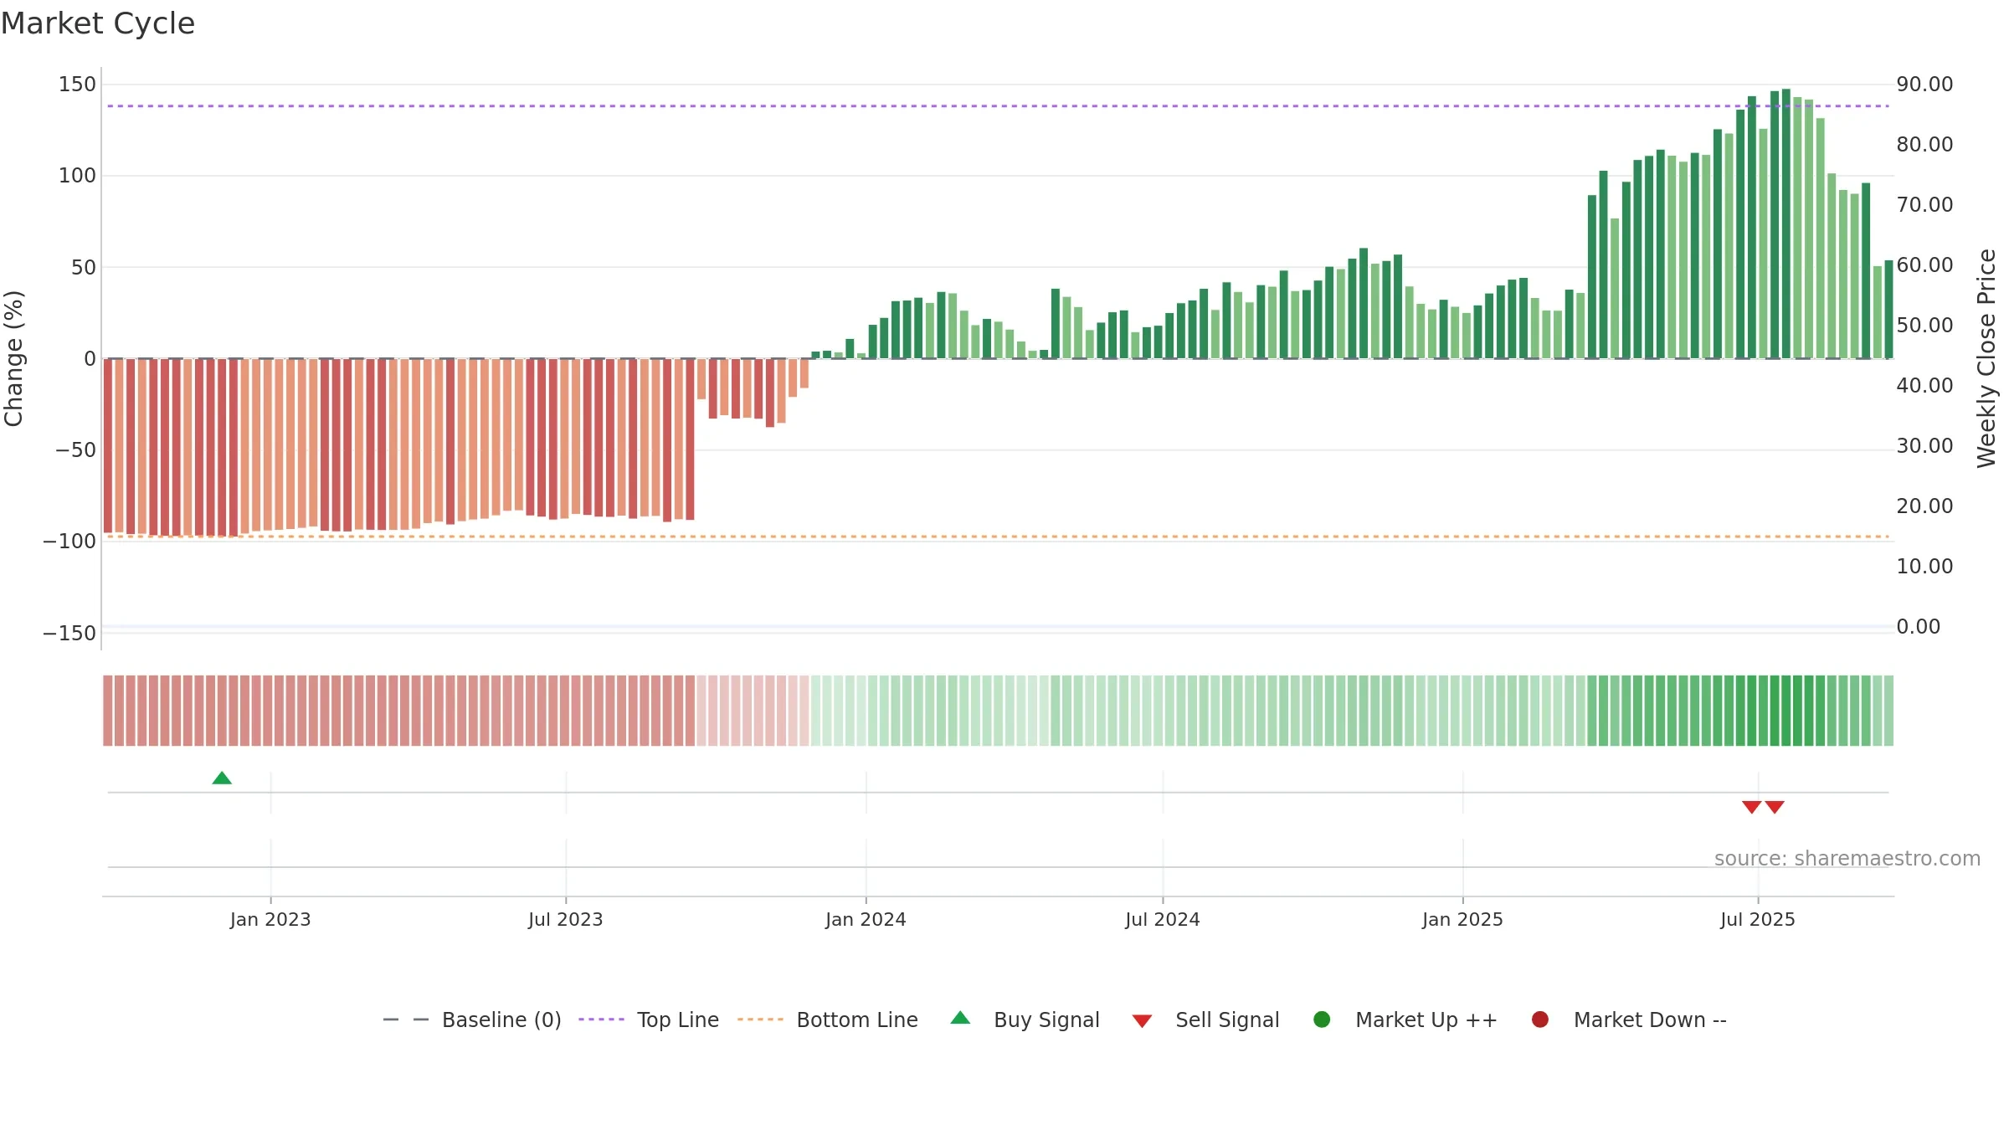Image resolution: width=2009 pixels, height=1130 pixels.
Task: Click the Market Cycle chart title
Action: (x=98, y=23)
